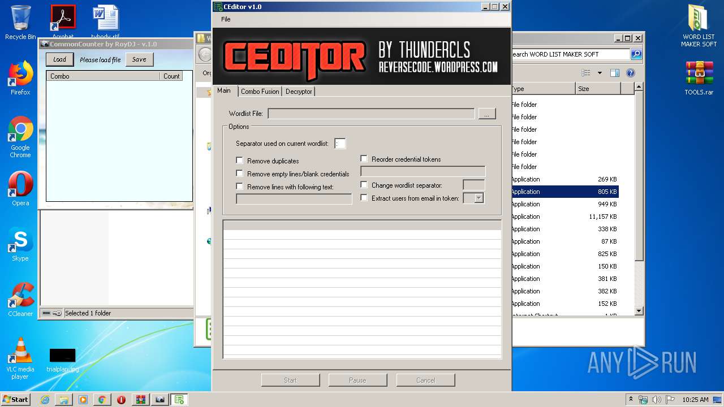Click the Search WORD LIST MAKER SOFT box
Image resolution: width=724 pixels, height=407 pixels.
[x=570, y=54]
